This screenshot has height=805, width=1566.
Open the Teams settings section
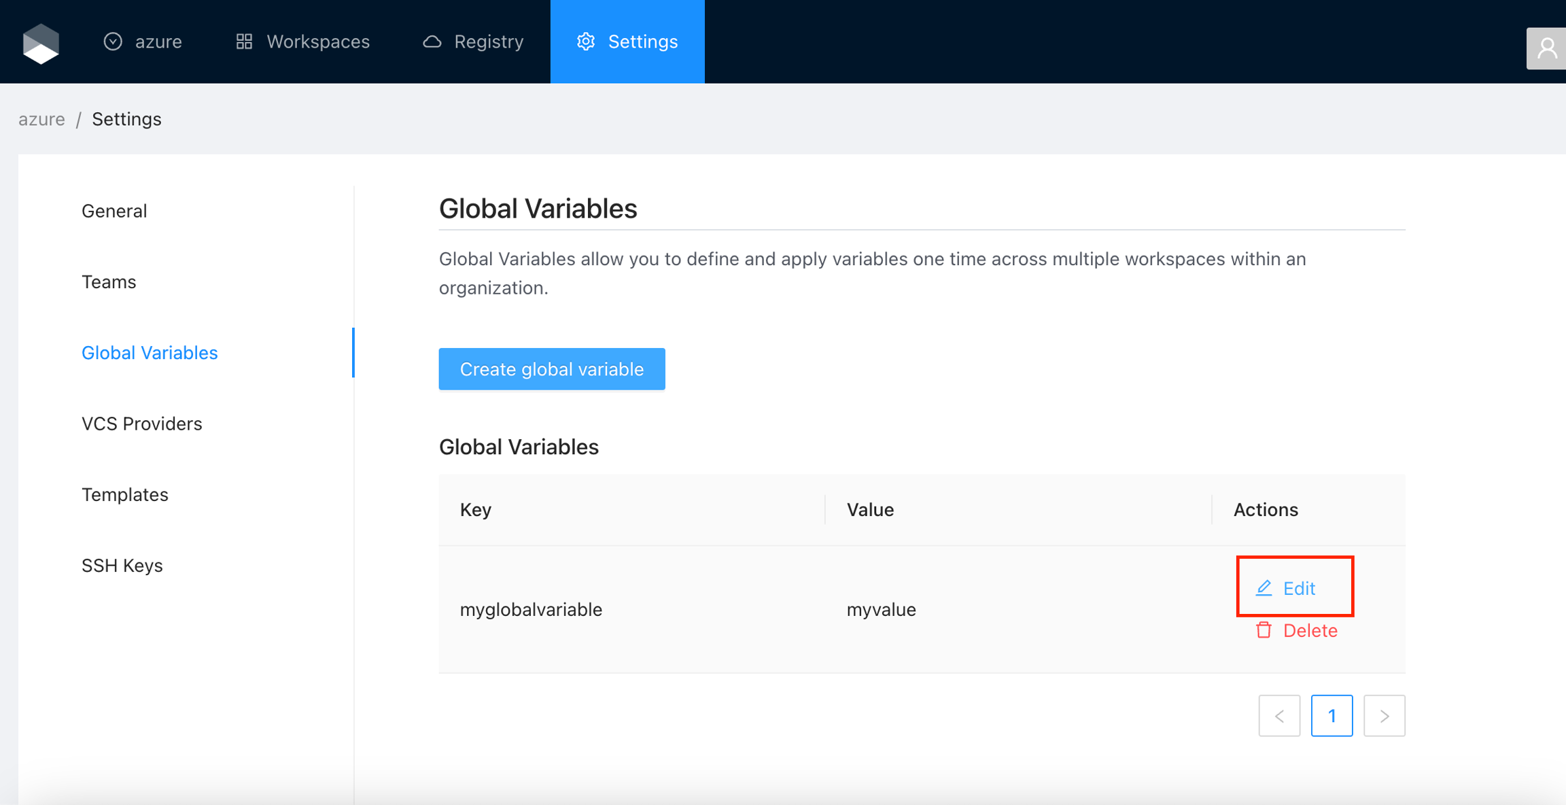[109, 281]
